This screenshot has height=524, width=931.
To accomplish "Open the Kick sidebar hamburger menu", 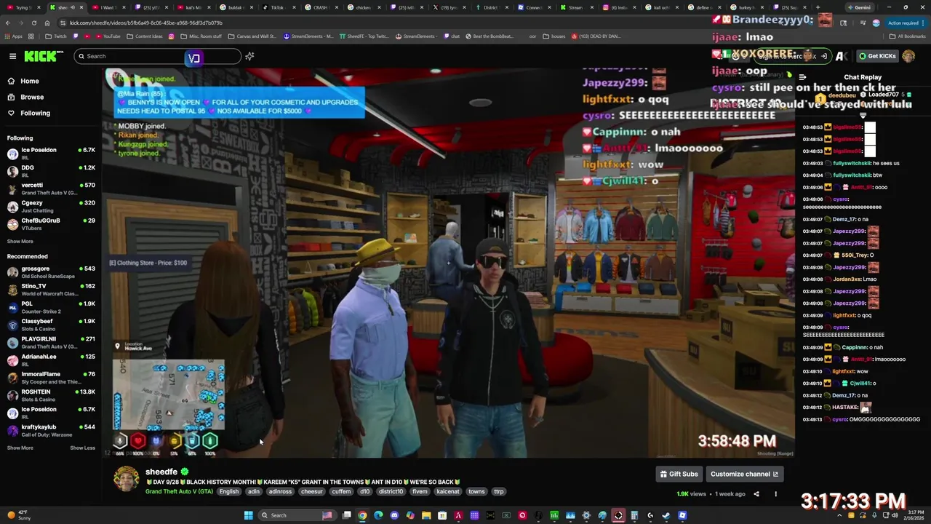I will pyautogui.click(x=12, y=56).
